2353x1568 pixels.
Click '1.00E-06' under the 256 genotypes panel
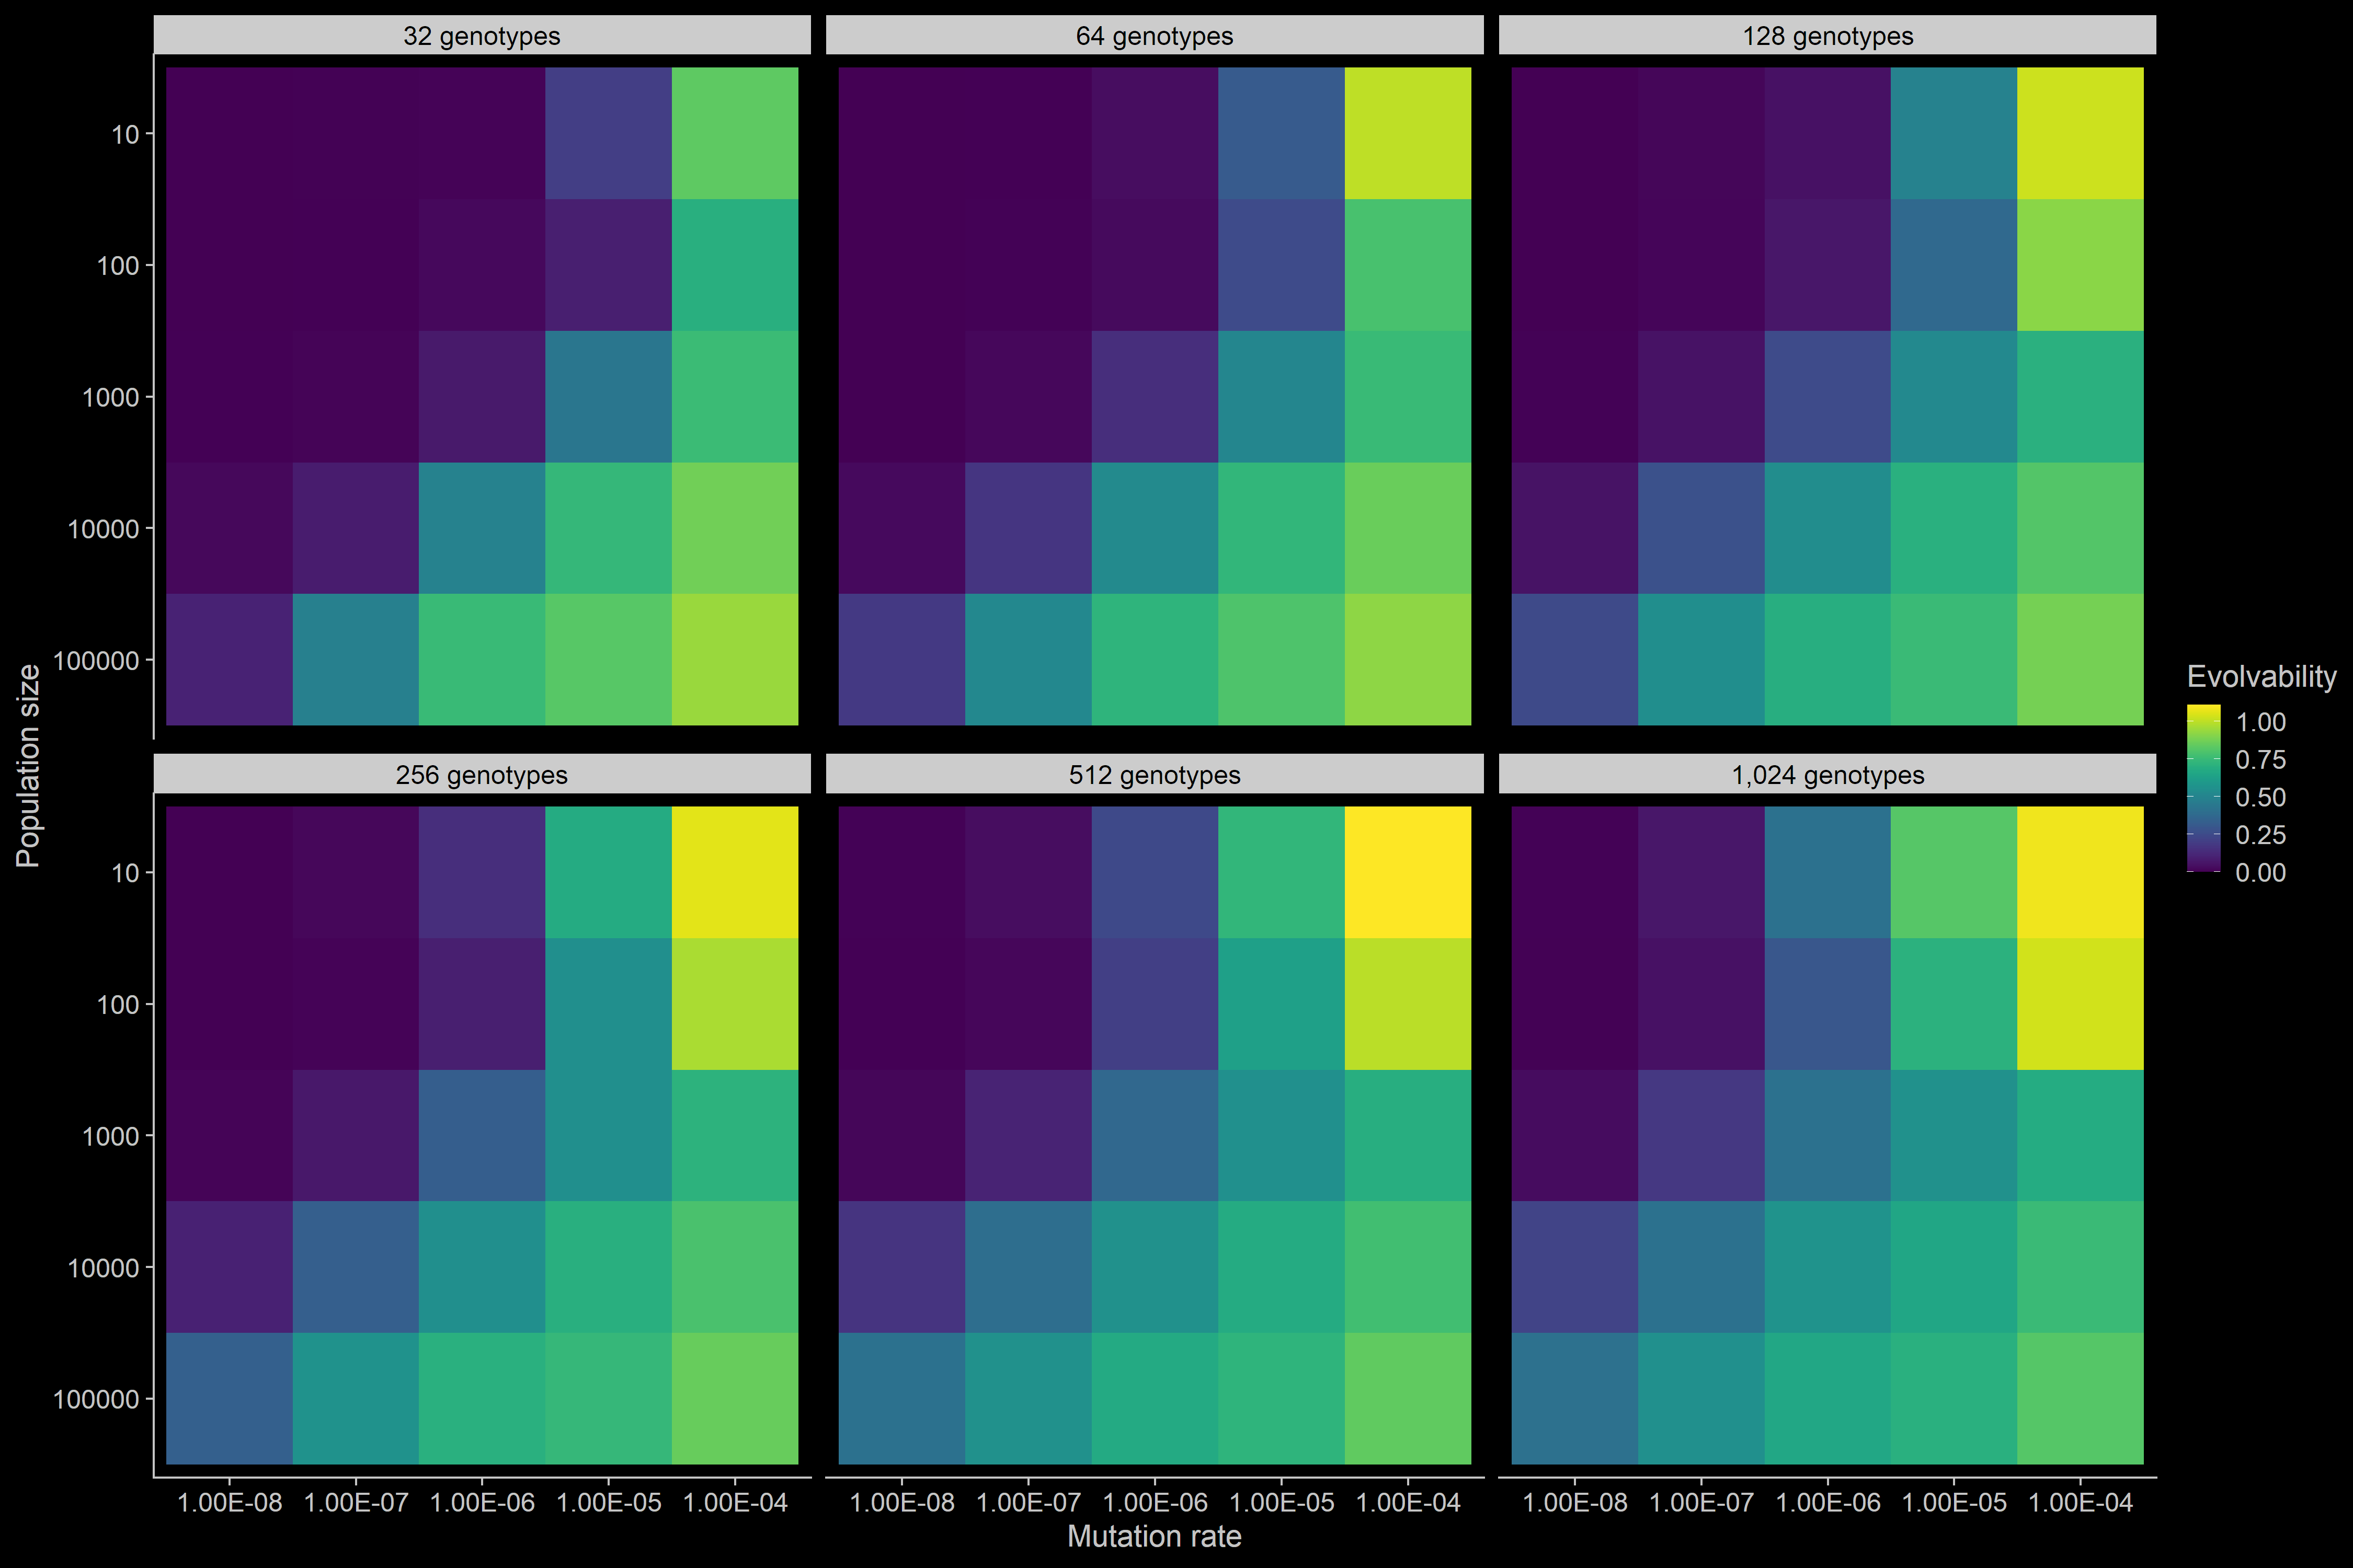click(x=482, y=1502)
